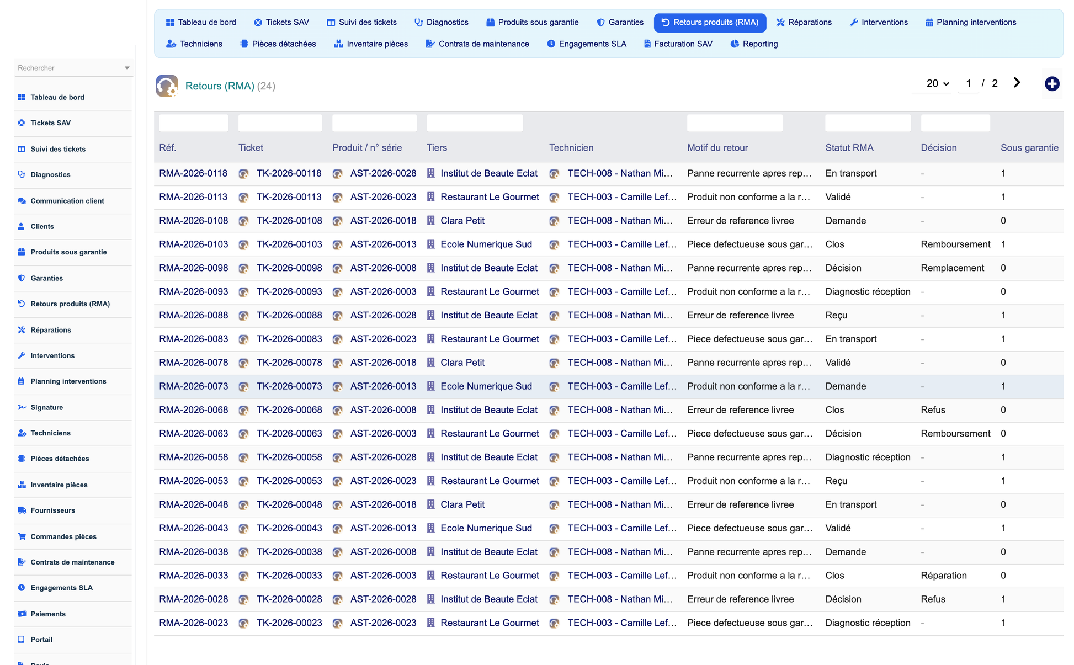Screen dimensions: 1074x665
Task: Open Engagements SLA tab in top menu
Action: (586, 44)
